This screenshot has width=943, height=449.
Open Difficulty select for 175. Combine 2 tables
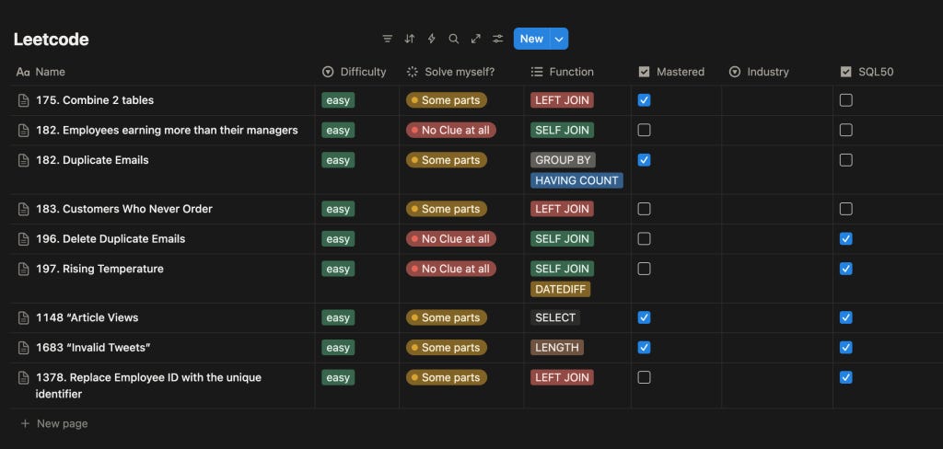tap(338, 100)
